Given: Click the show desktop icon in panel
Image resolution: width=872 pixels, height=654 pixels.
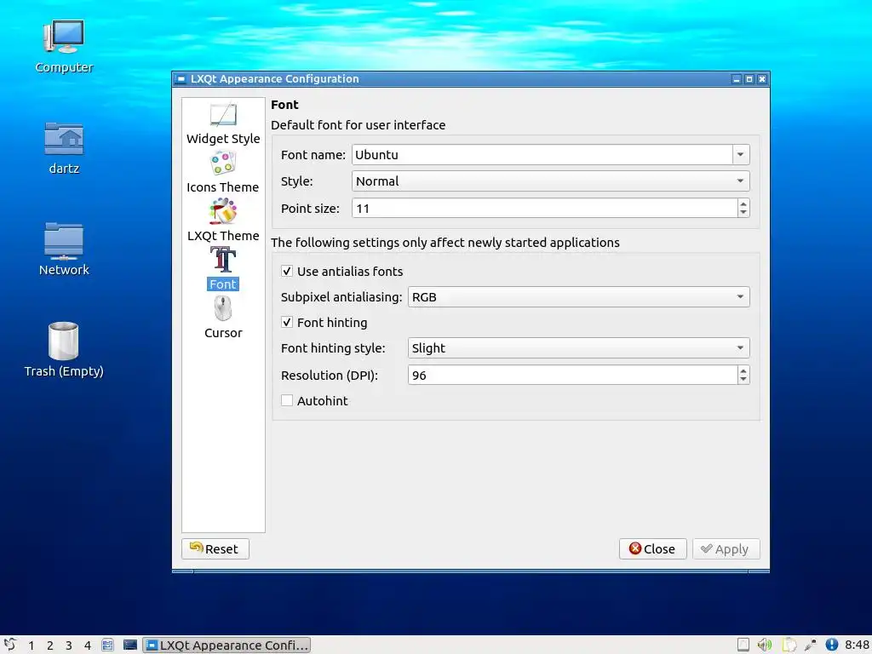Looking at the screenshot, I should 130,645.
